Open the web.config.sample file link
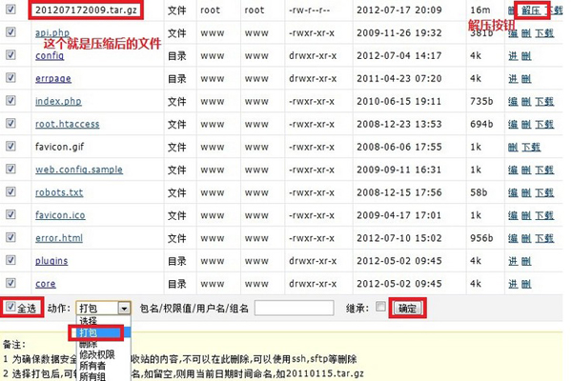 [x=78, y=169]
